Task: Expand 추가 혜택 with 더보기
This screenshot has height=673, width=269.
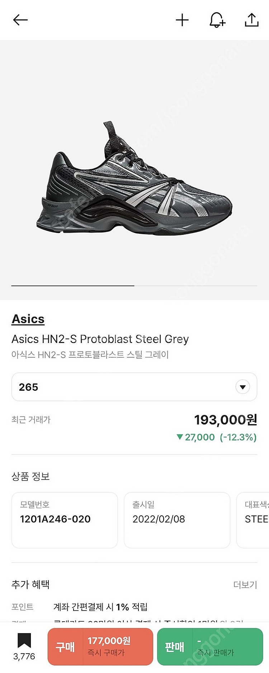Action: [x=245, y=585]
